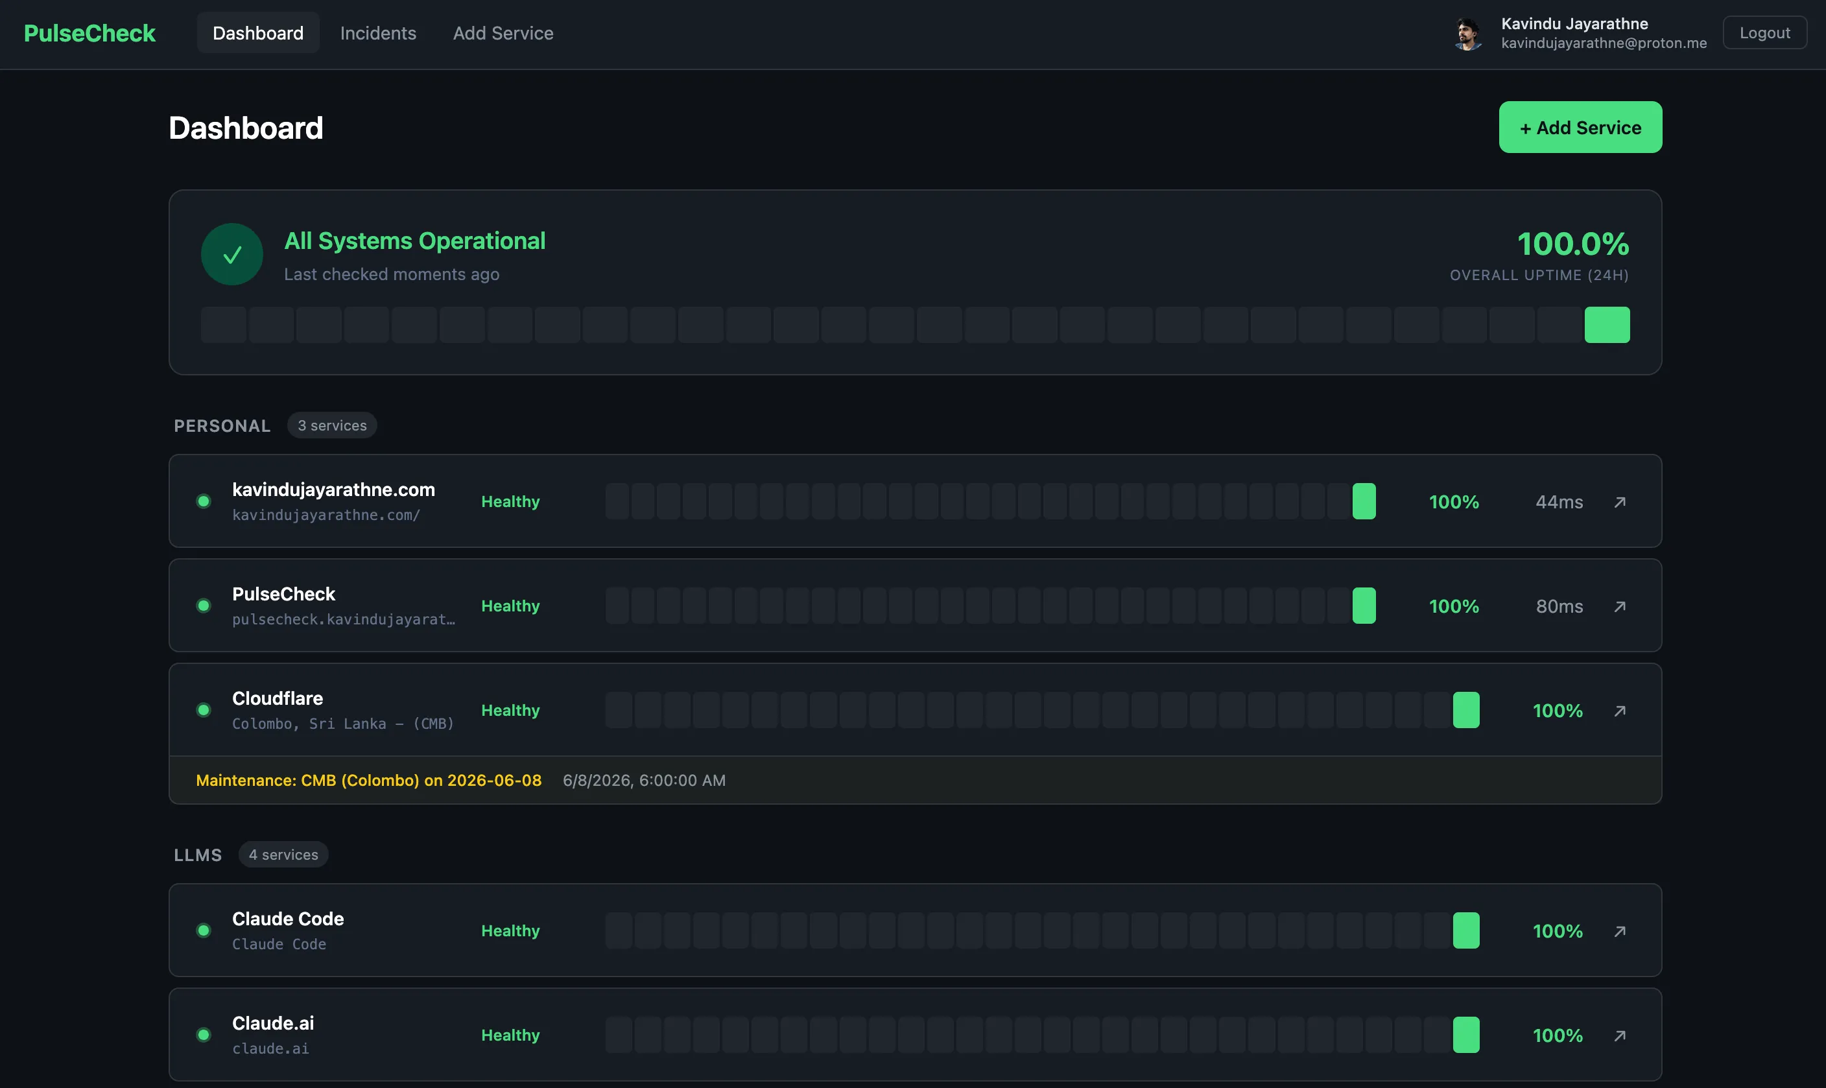
Task: Click the Healthy status for Cloudflare
Action: (x=510, y=710)
